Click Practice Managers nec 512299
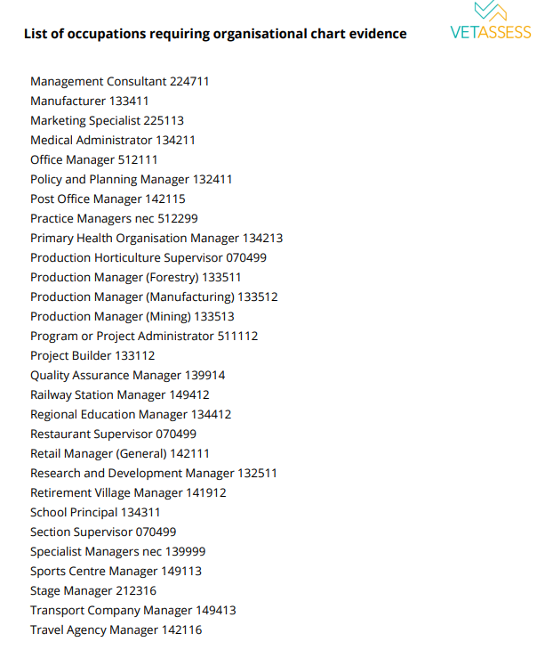Screen dimensions: 553x658 pyautogui.click(x=114, y=219)
